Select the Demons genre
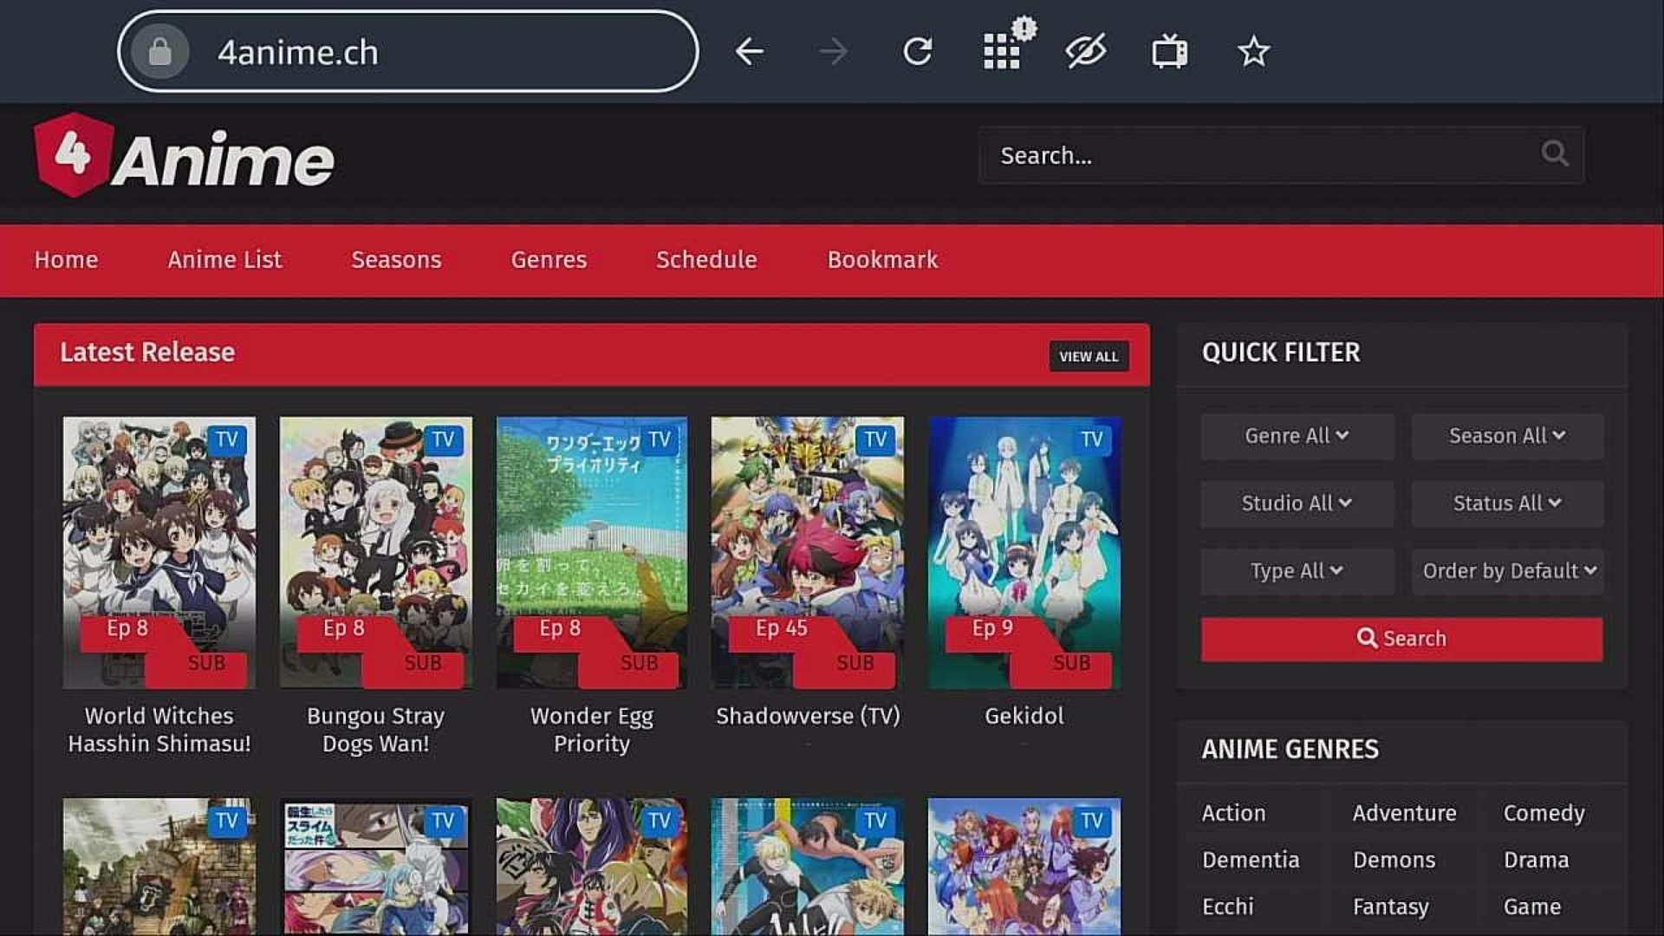 click(1394, 860)
